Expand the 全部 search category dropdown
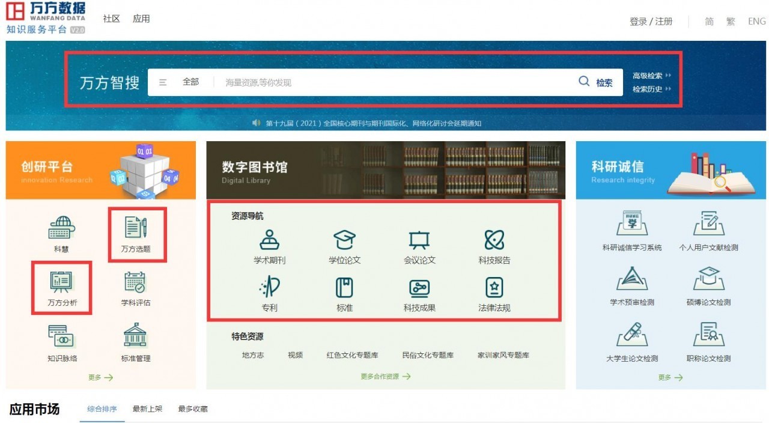 pyautogui.click(x=180, y=82)
